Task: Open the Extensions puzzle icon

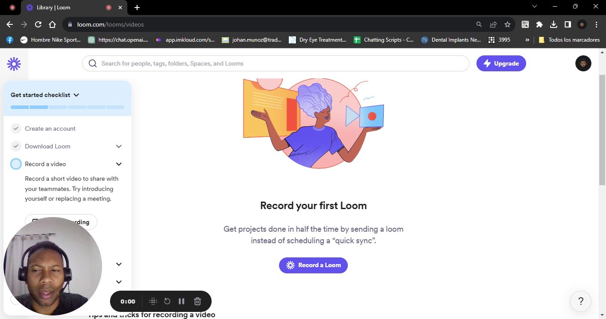Action: pos(539,24)
